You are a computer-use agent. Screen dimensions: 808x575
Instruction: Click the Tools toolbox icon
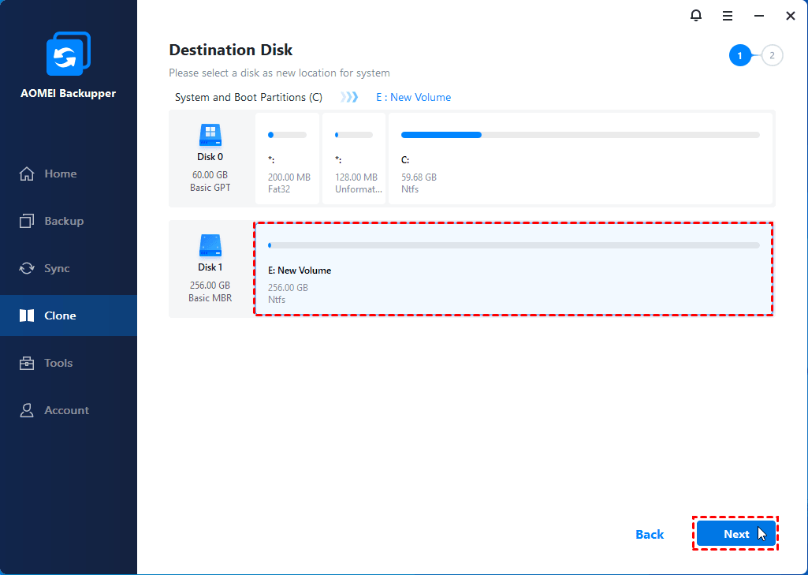tap(27, 363)
